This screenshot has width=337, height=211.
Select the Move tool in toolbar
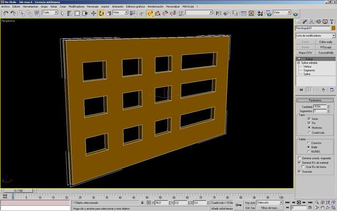[x=94, y=13]
